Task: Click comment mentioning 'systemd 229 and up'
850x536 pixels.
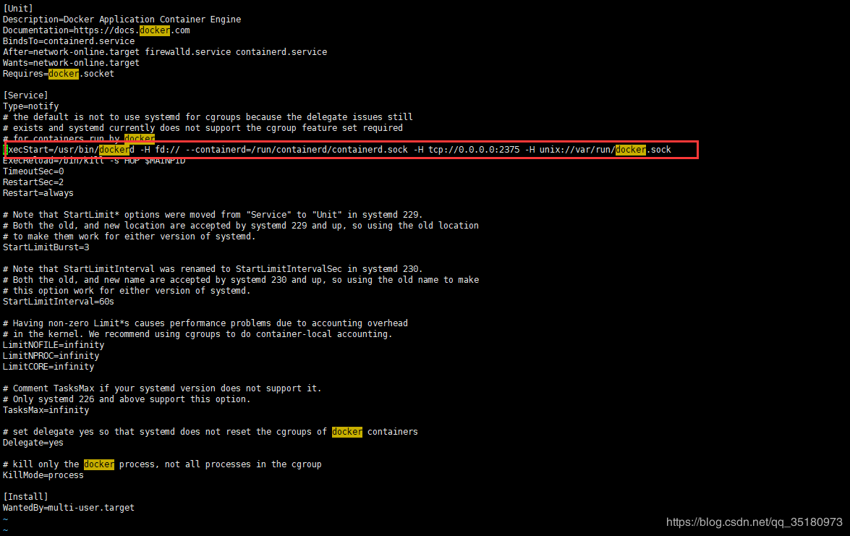Action: [x=241, y=226]
